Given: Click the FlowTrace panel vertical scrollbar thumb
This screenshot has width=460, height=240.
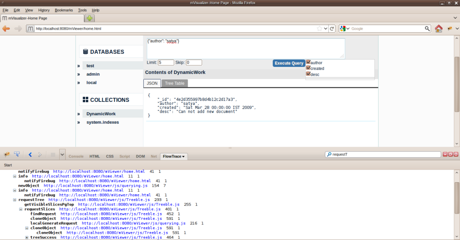Looking at the screenshot, I should coord(457,198).
